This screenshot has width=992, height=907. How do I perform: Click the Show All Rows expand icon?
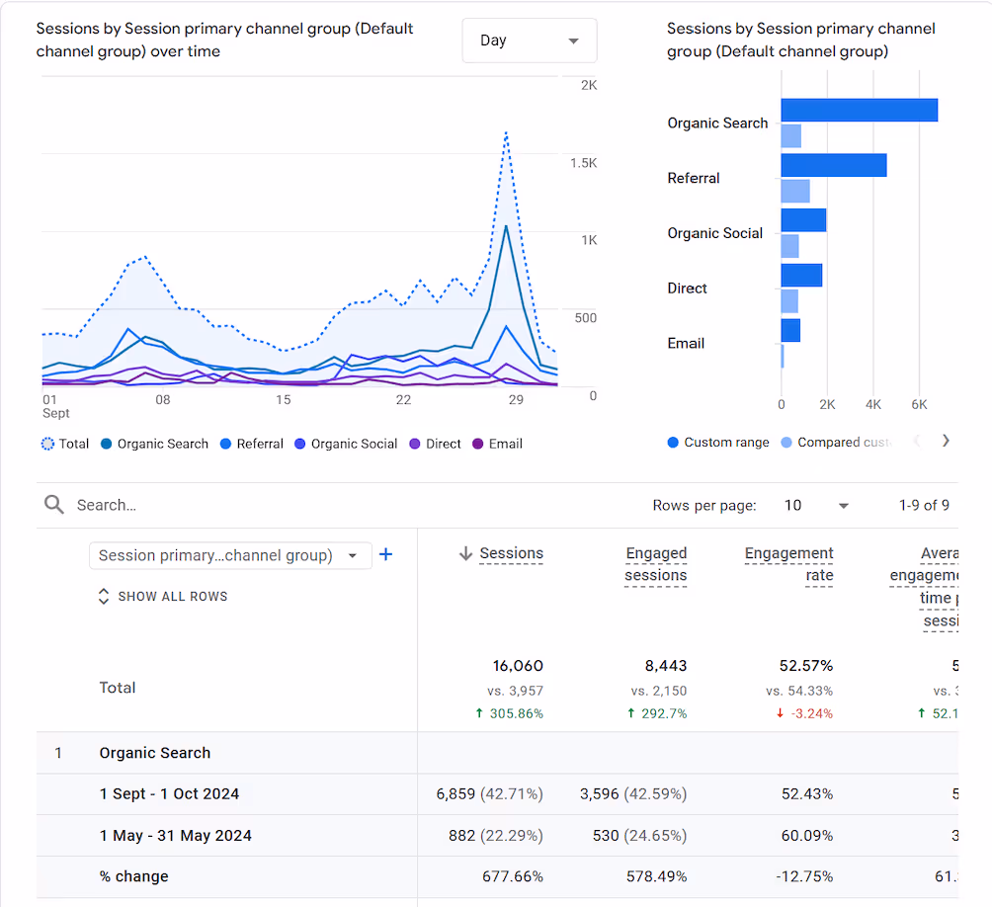click(104, 597)
